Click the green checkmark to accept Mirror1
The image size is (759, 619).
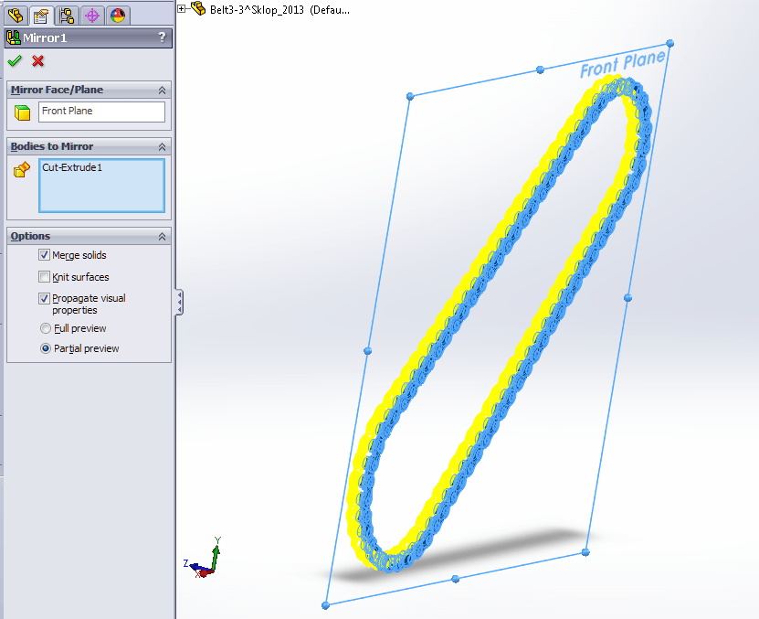pyautogui.click(x=15, y=61)
